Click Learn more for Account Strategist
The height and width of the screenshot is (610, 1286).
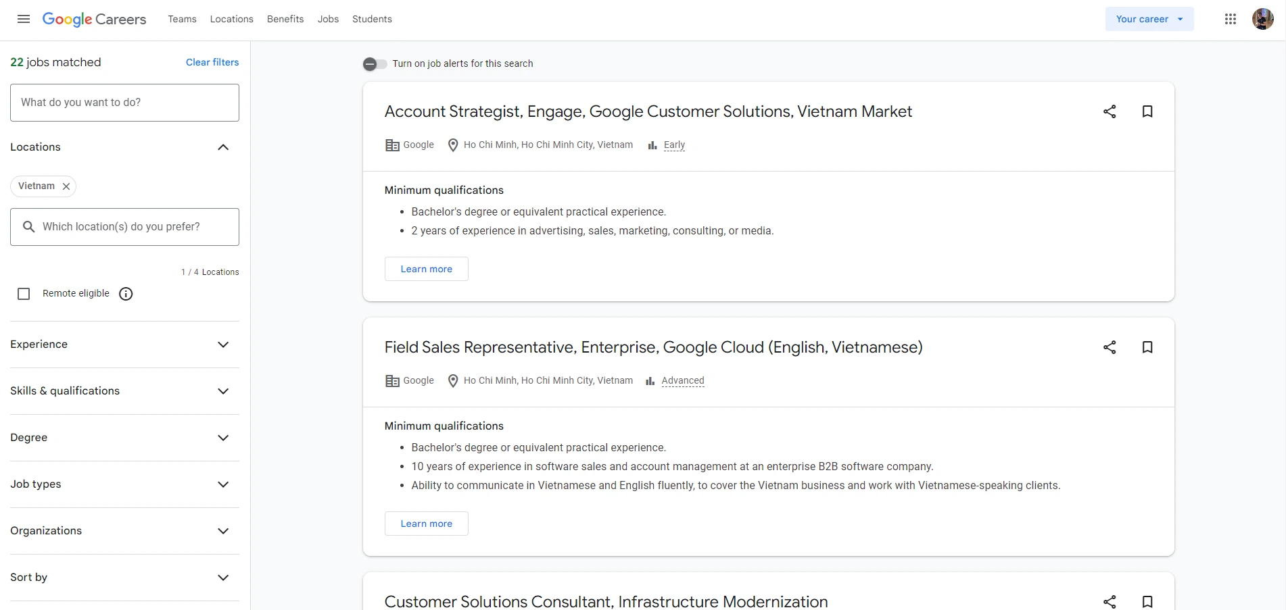426,269
